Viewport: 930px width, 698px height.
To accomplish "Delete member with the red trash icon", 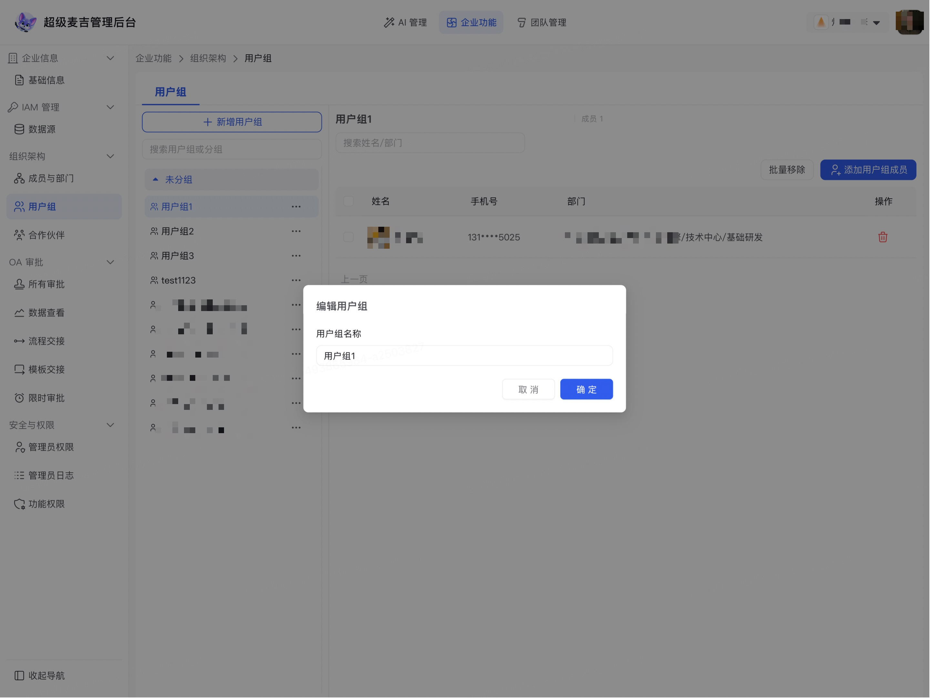I will click(883, 237).
